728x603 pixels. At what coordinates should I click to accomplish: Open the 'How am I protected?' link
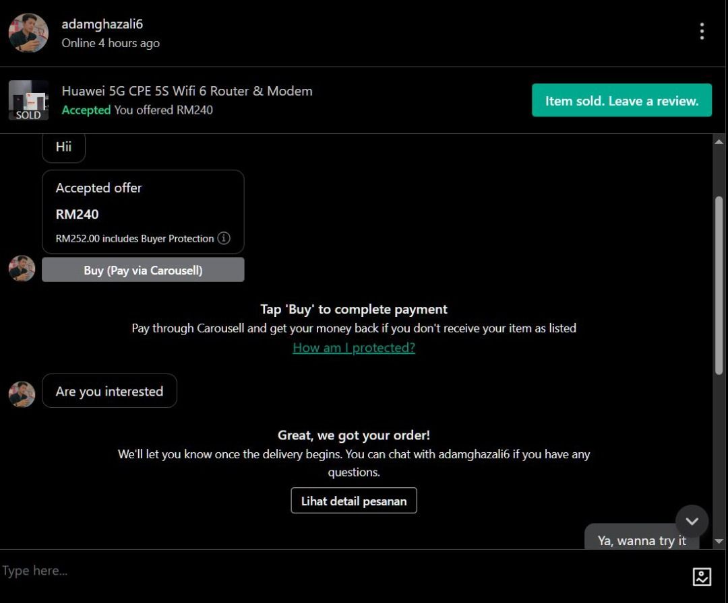354,348
